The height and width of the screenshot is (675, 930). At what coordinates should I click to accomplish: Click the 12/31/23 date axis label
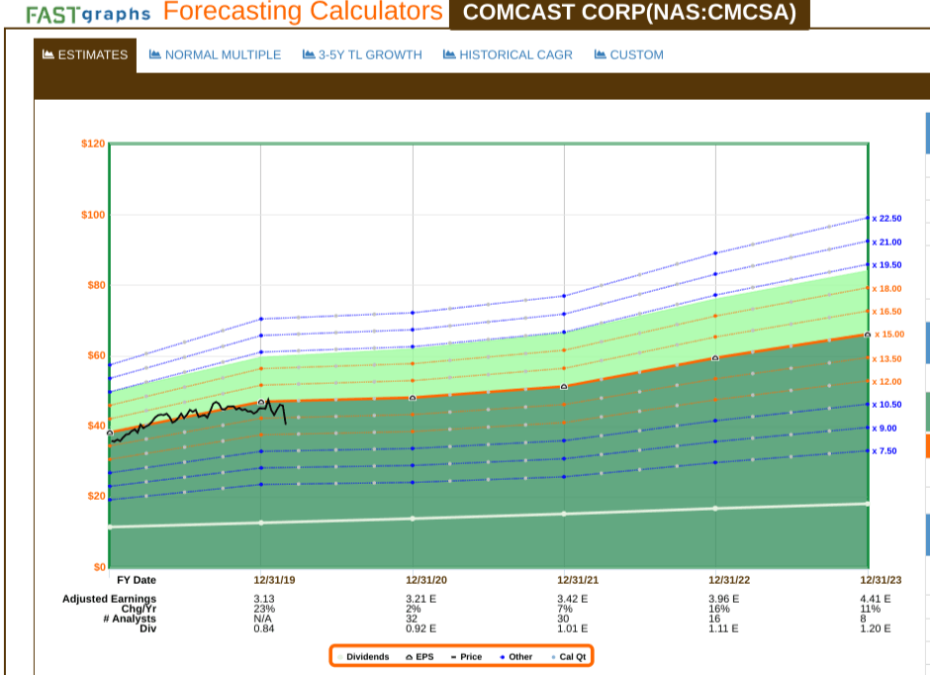click(881, 580)
